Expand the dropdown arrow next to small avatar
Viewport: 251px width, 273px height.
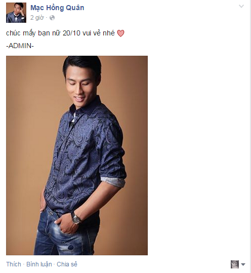pos(243,264)
